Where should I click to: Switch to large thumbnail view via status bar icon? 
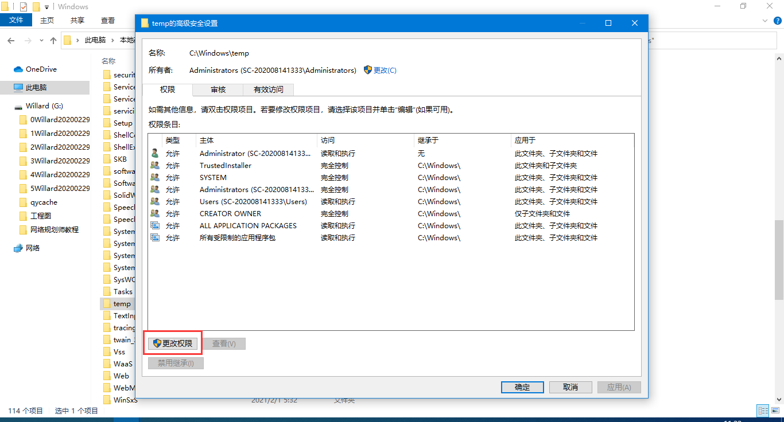[775, 410]
